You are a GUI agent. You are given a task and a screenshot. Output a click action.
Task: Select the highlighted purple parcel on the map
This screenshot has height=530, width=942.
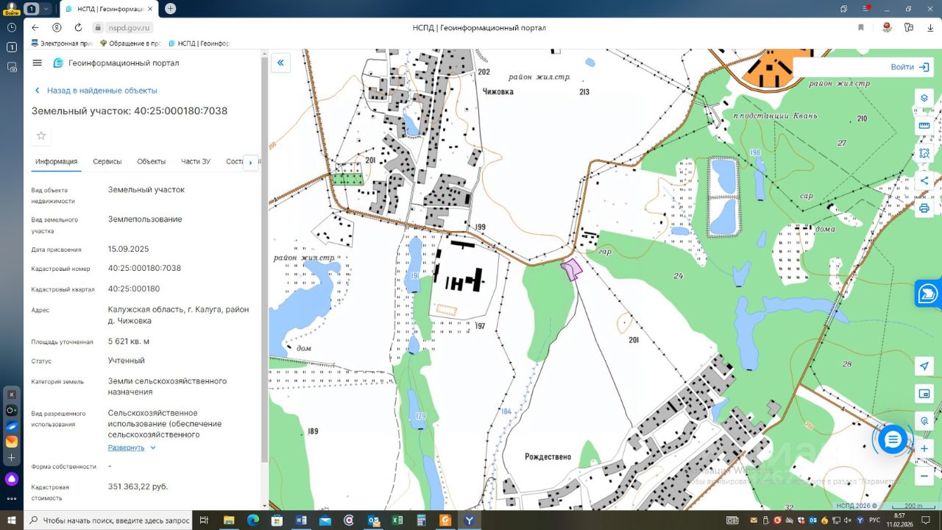click(571, 269)
